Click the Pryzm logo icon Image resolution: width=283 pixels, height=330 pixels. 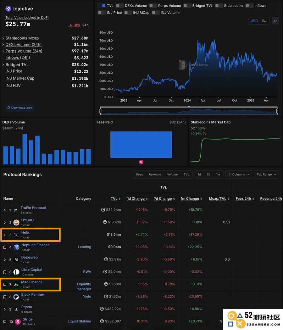pos(16,309)
